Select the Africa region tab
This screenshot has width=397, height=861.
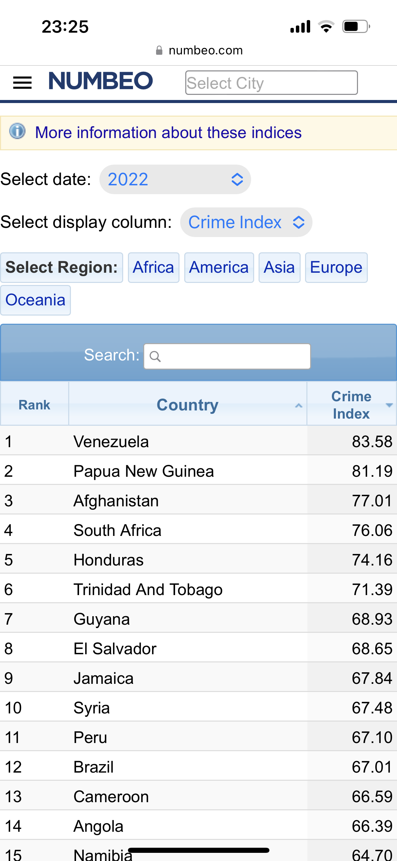[x=153, y=268]
